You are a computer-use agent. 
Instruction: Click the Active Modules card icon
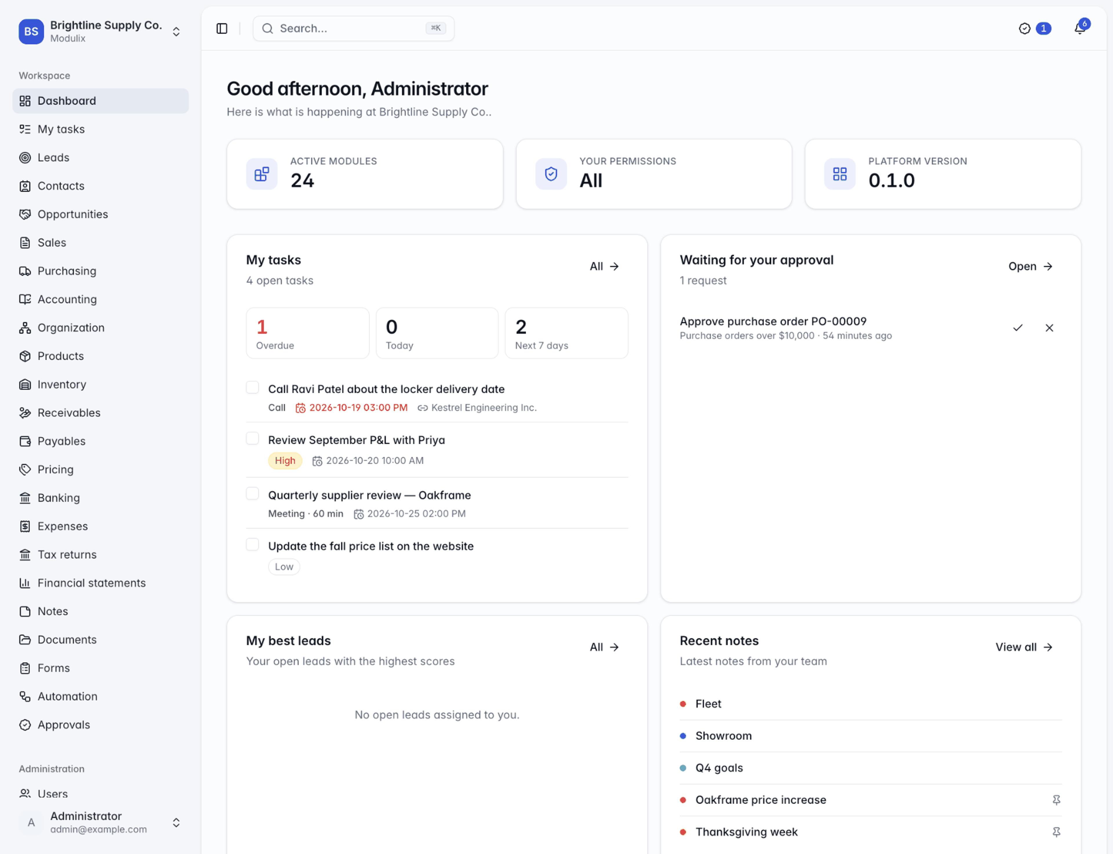point(262,174)
